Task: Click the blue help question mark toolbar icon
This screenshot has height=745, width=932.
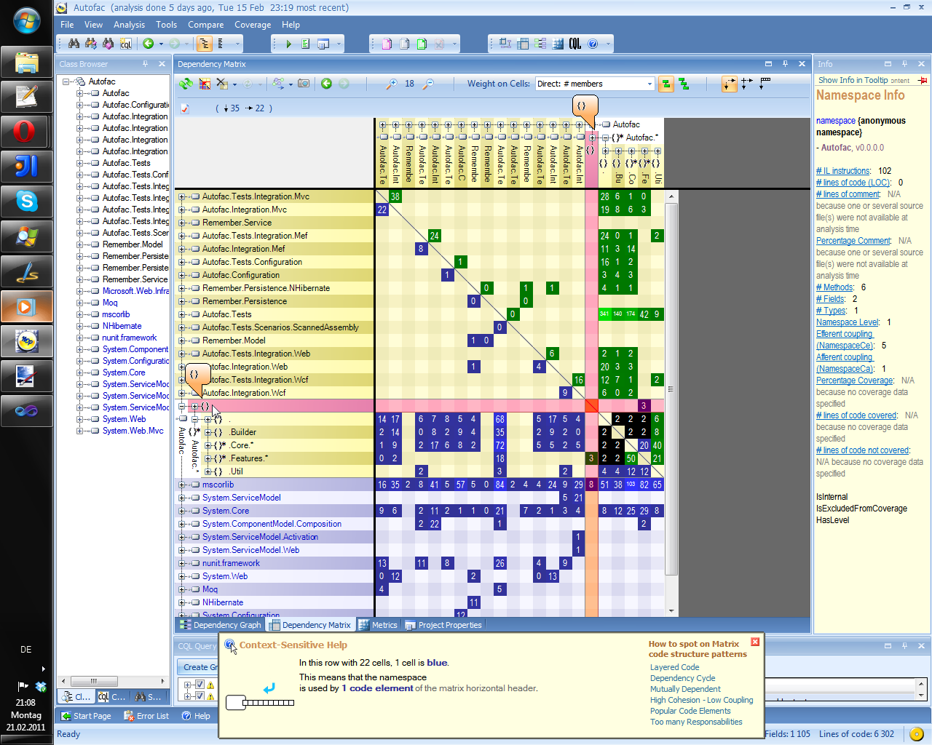Action: pos(593,44)
